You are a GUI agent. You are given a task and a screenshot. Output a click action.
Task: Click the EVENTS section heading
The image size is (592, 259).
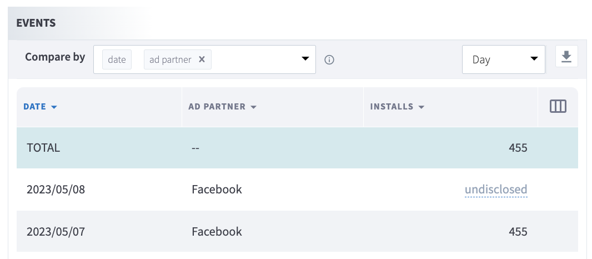(x=36, y=23)
